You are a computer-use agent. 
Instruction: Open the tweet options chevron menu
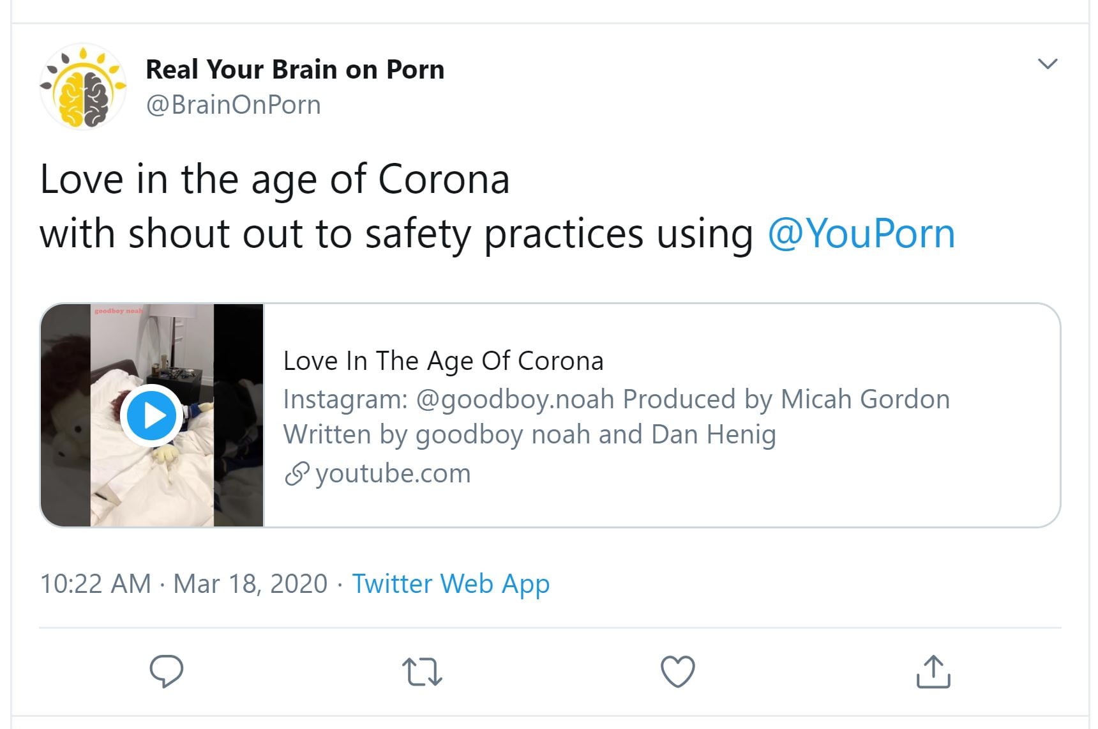tap(1048, 64)
